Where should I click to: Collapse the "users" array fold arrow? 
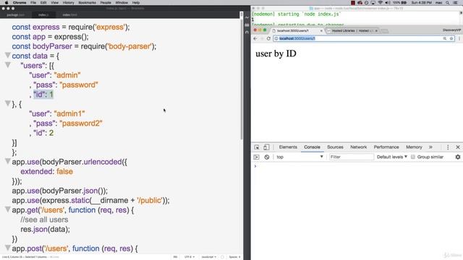point(8,65)
